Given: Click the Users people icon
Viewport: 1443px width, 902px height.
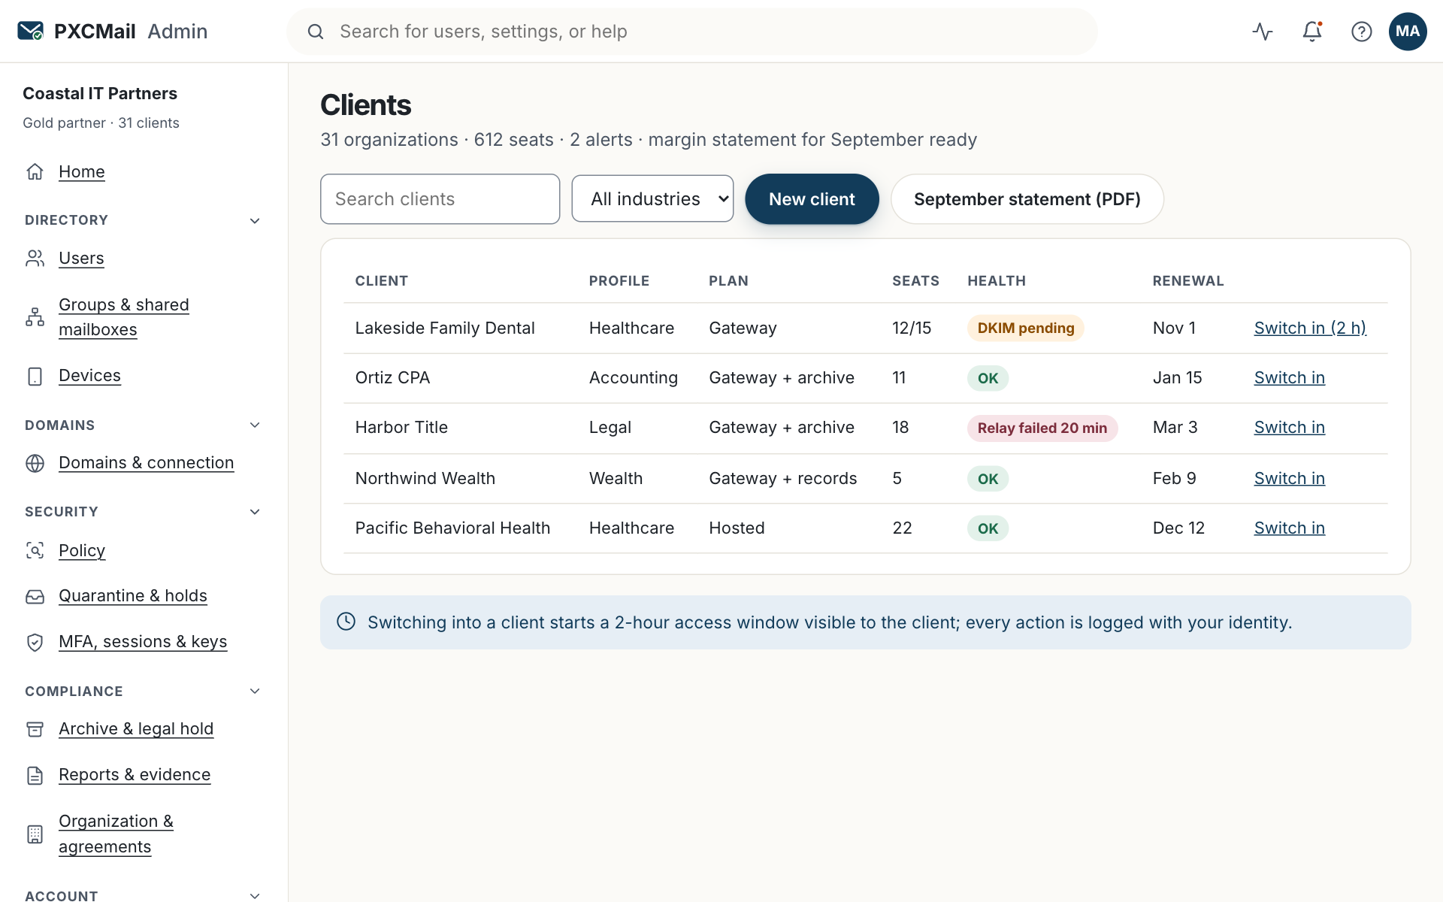Looking at the screenshot, I should point(35,258).
